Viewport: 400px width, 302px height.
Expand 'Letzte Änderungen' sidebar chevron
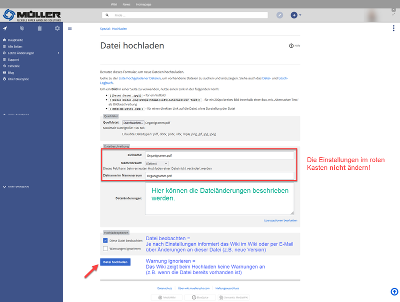click(x=58, y=53)
